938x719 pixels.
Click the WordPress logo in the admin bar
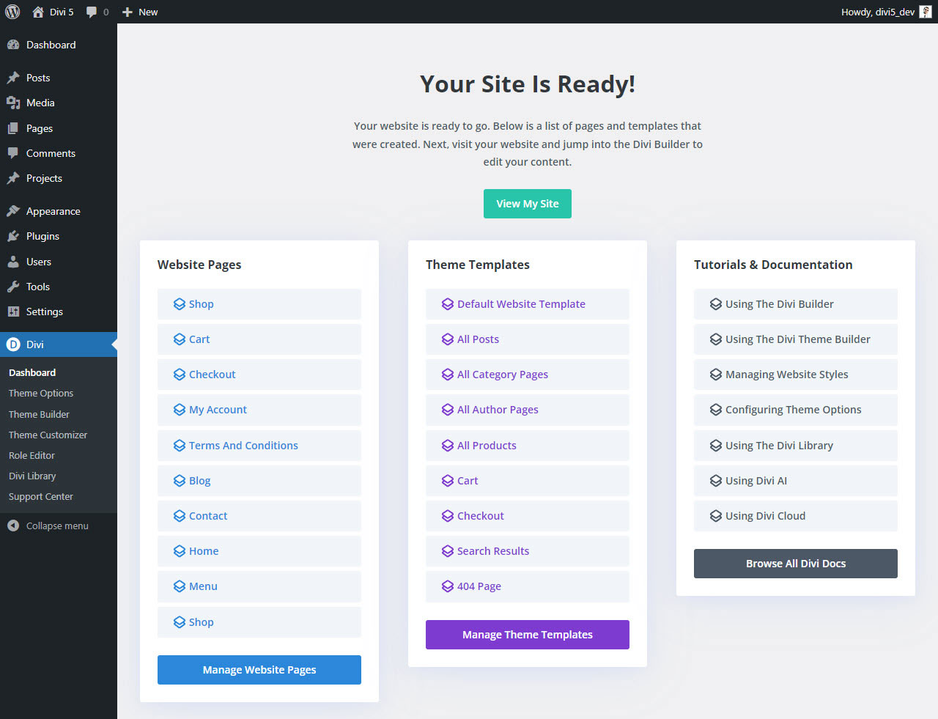pyautogui.click(x=12, y=12)
